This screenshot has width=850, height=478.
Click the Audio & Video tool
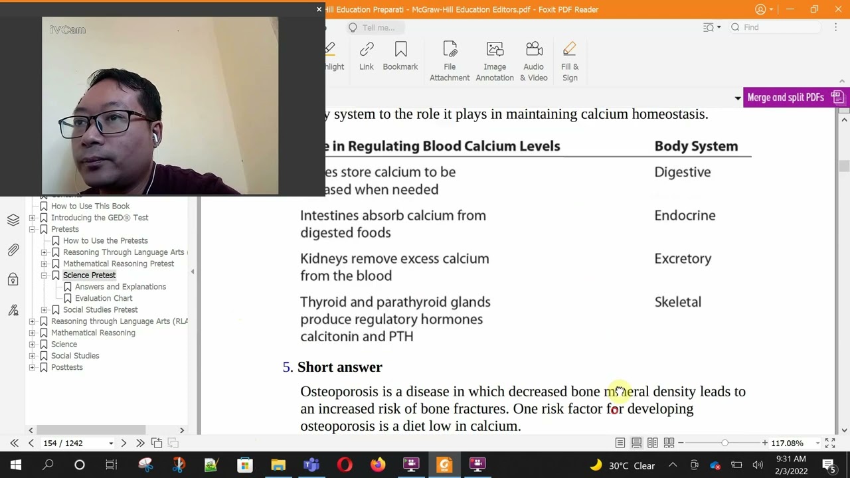tap(534, 61)
